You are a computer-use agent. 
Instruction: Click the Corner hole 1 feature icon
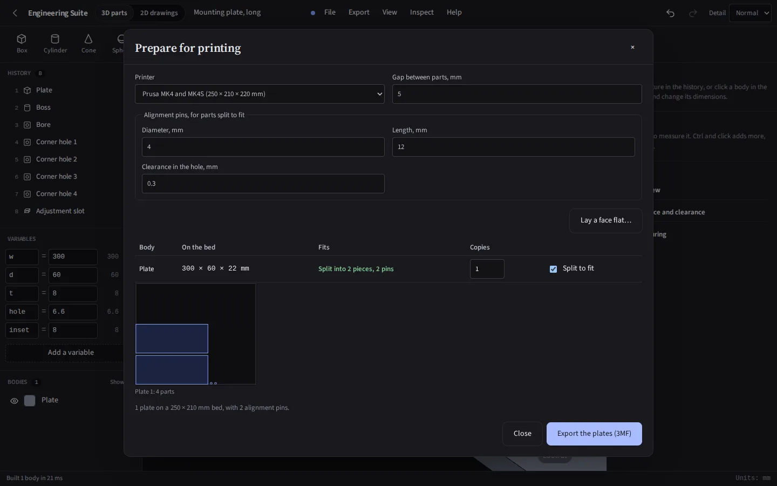28,142
